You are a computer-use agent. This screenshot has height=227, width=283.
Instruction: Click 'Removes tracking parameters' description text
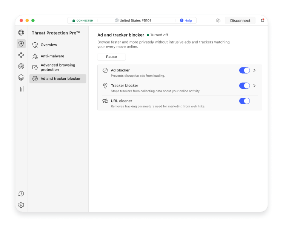[x=158, y=106]
